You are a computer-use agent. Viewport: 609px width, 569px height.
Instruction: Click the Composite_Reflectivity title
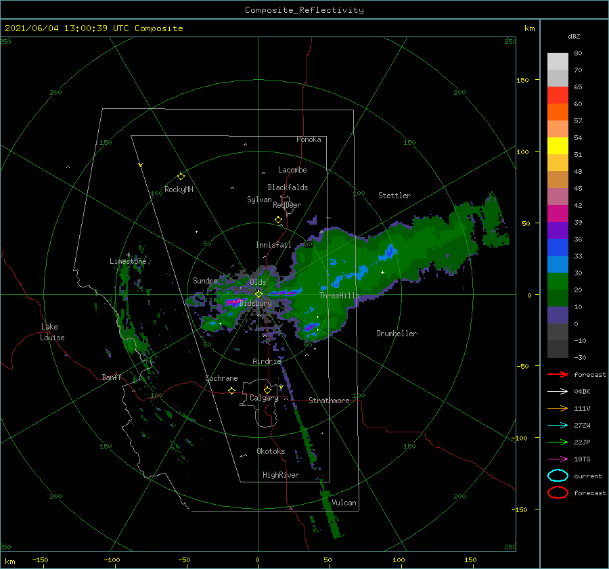(304, 10)
